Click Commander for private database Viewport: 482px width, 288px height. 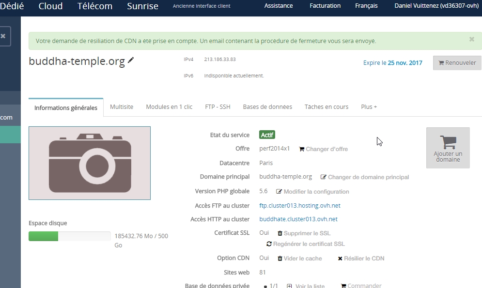point(361,286)
